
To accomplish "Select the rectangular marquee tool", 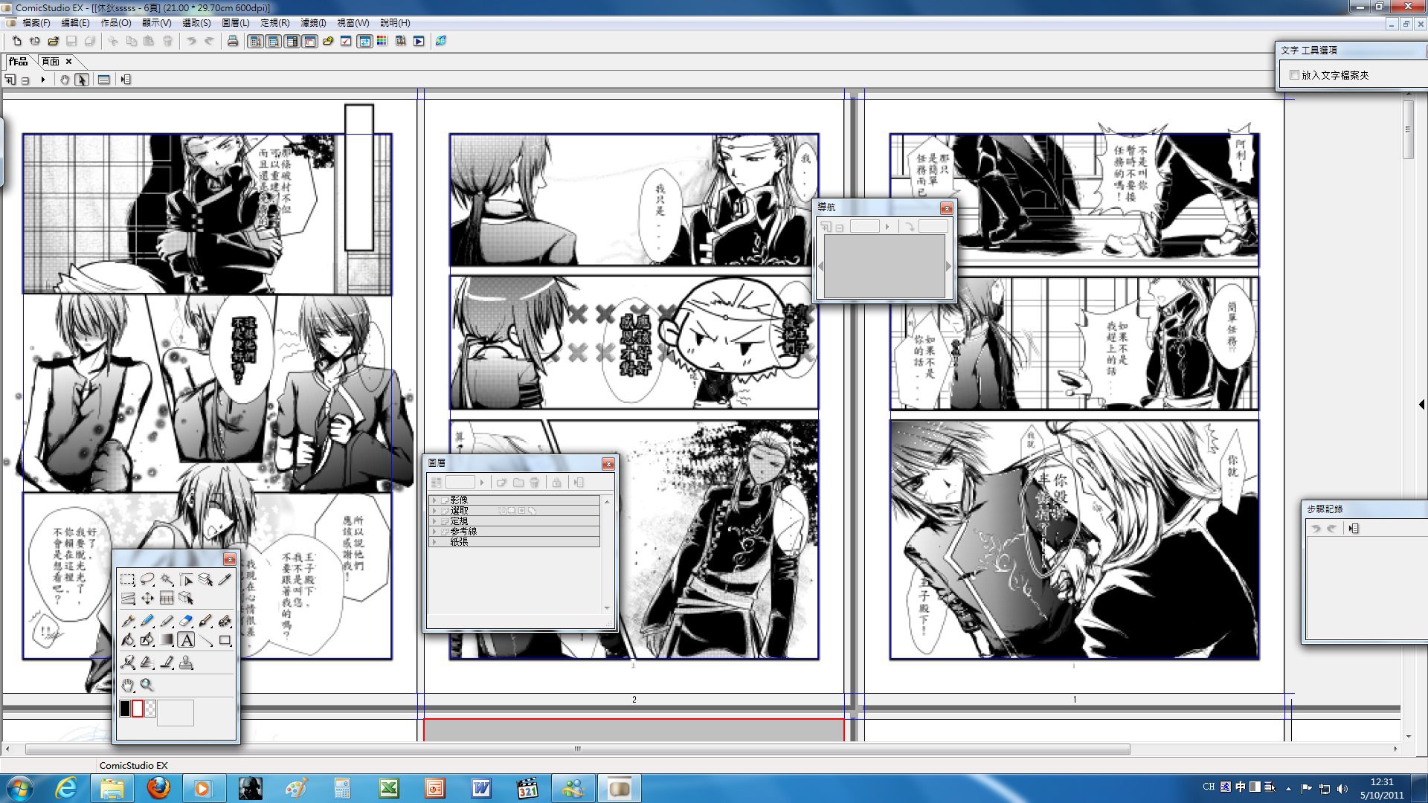I will (x=127, y=580).
